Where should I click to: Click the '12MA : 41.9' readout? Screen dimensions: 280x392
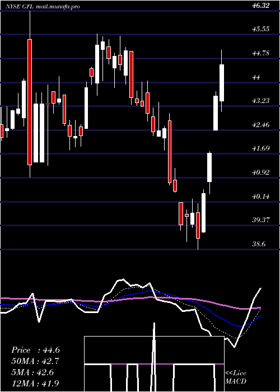[x=35, y=383]
